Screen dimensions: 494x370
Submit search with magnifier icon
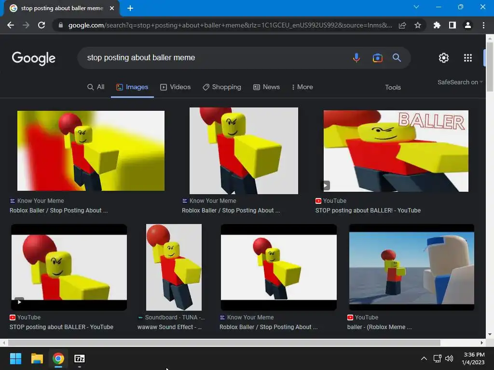click(x=397, y=58)
